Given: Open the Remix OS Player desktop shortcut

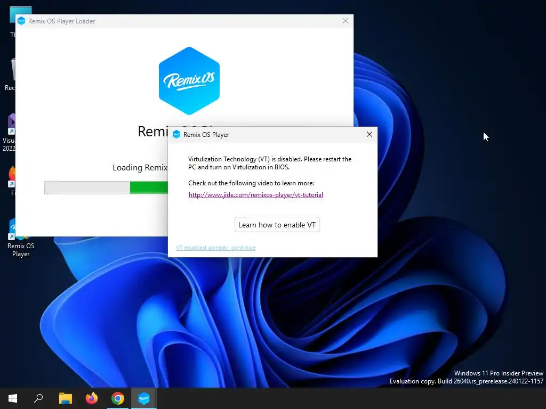Looking at the screenshot, I should 21,238.
